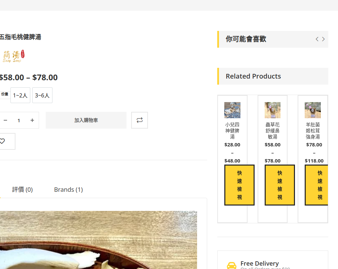Viewport: 338px width, 269px height.
Task: Click the Easy Soup brand logo
Action: 13,56
